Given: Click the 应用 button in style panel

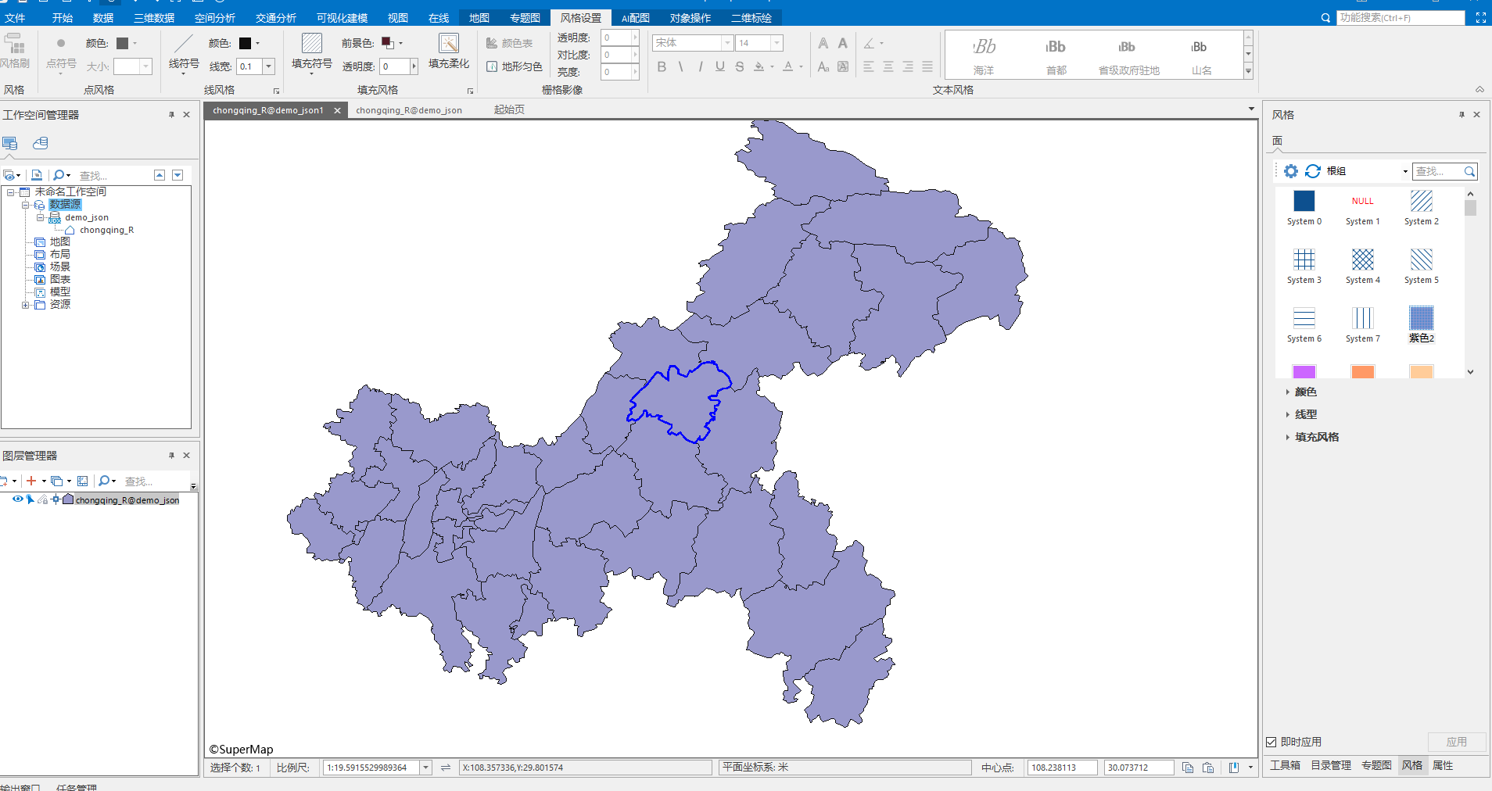Looking at the screenshot, I should coord(1458,742).
